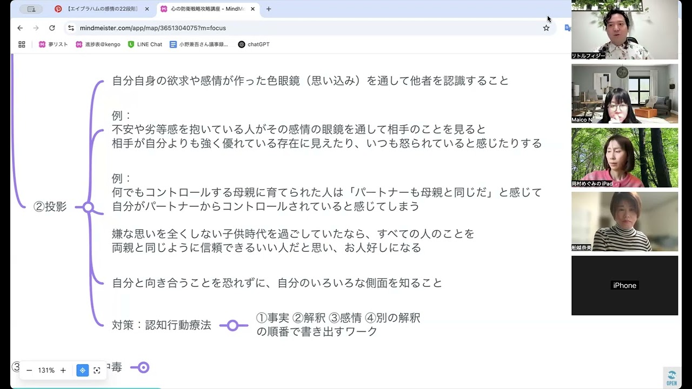
Task: Select the 対策：認知行動療法 topic
Action: click(x=162, y=325)
